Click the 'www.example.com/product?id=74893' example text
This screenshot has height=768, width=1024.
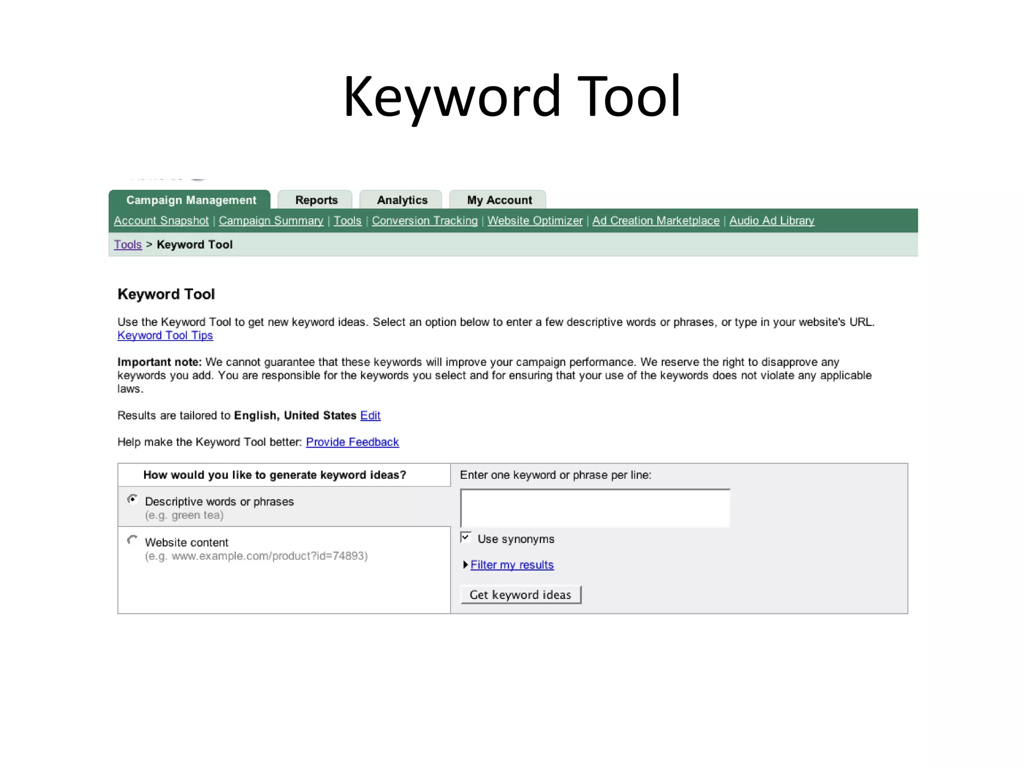[x=268, y=556]
